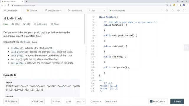
Task: Click the panel divider drag handle
Action: click(86, 50)
